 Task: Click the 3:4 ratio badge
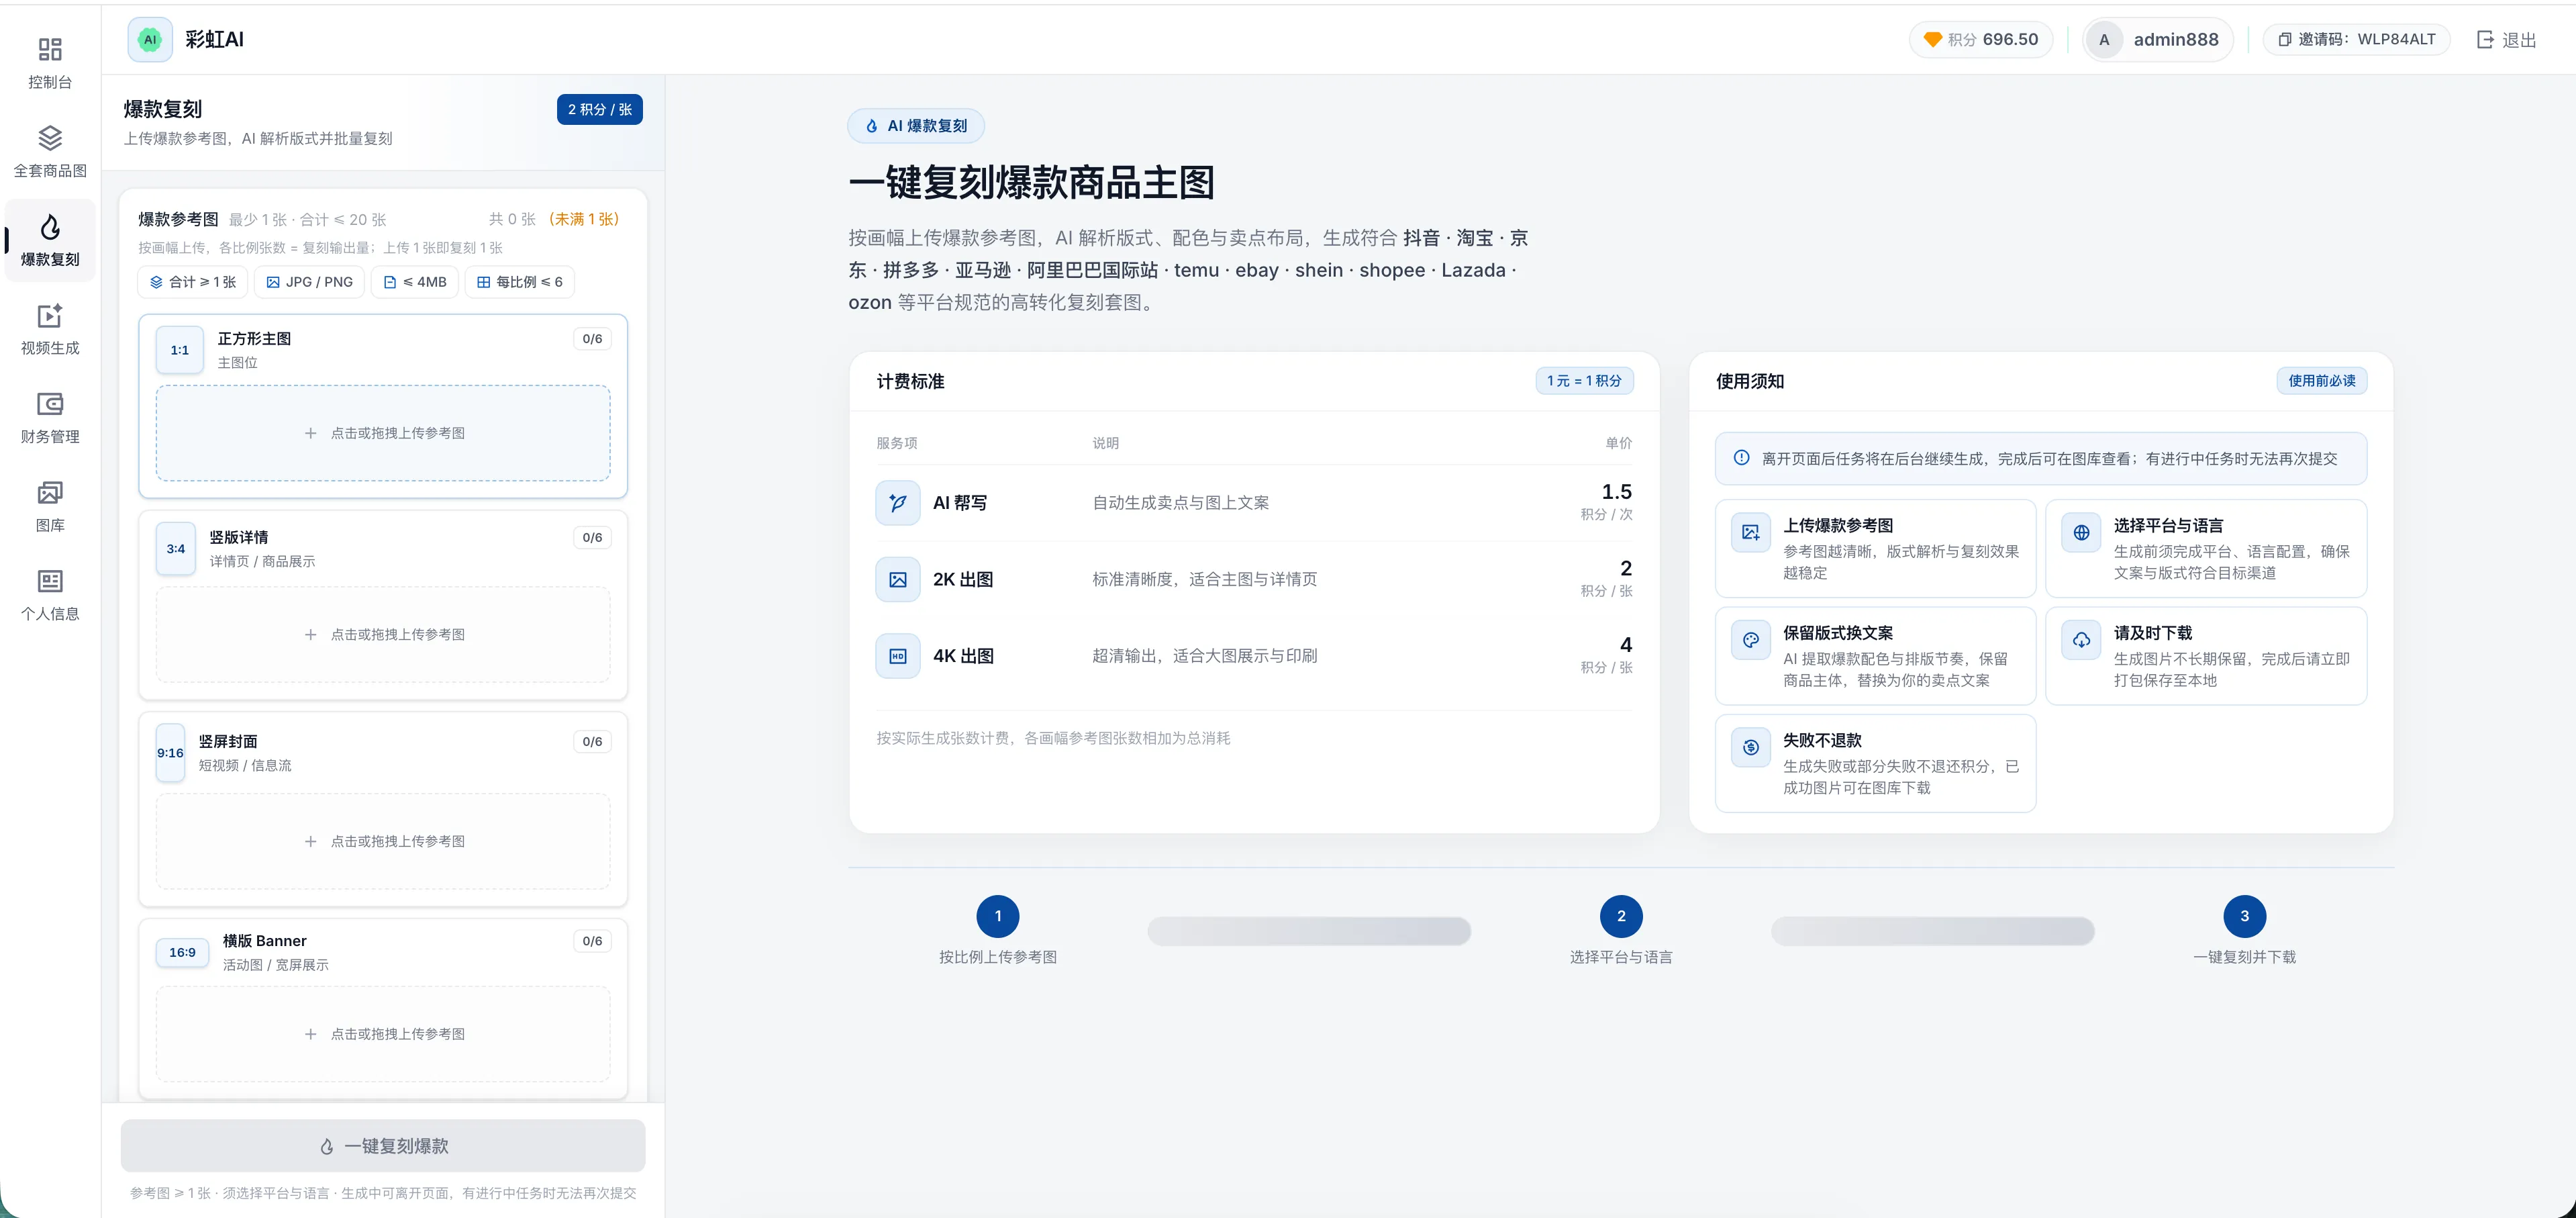[176, 549]
